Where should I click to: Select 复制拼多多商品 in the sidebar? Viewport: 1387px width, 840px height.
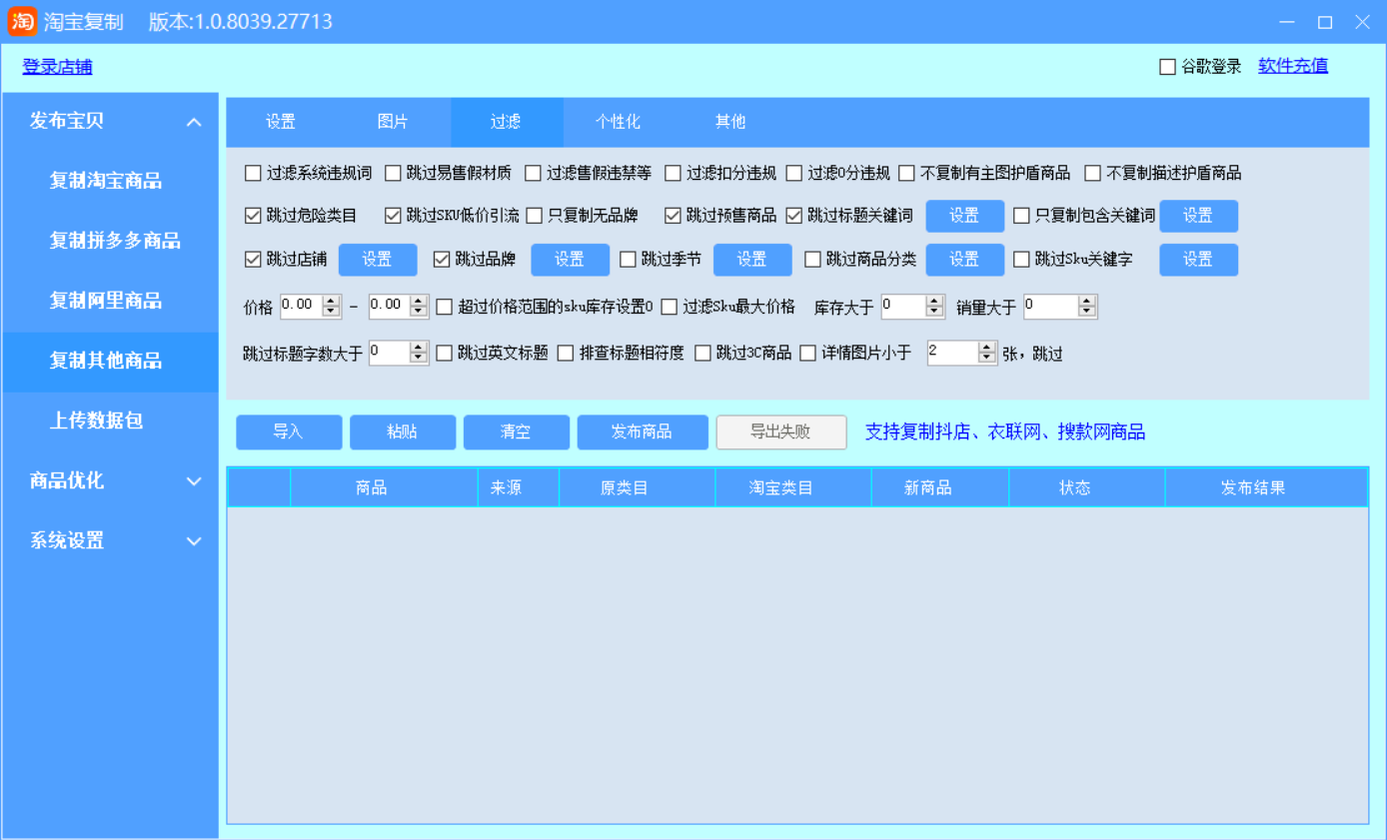pyautogui.click(x=115, y=241)
